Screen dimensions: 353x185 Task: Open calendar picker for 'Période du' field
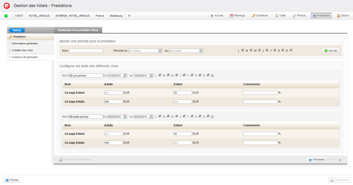click(x=160, y=51)
